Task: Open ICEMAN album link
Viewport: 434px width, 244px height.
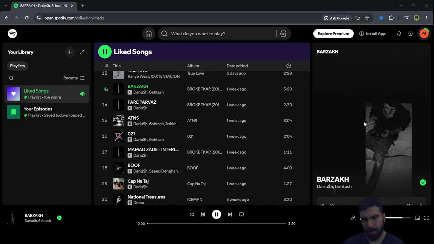Action: pyautogui.click(x=195, y=200)
